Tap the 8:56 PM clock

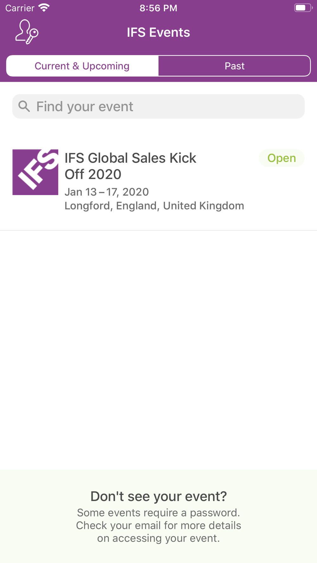158,8
